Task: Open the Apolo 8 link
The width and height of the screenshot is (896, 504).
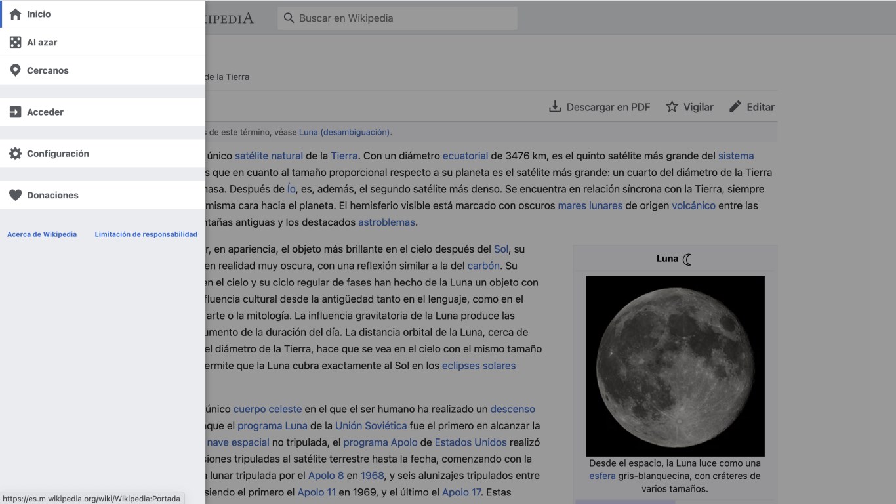Action: pos(326,476)
